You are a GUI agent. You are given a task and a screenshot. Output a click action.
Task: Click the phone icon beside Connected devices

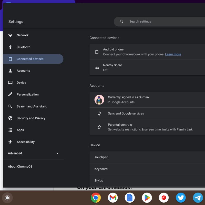click(x=10, y=59)
